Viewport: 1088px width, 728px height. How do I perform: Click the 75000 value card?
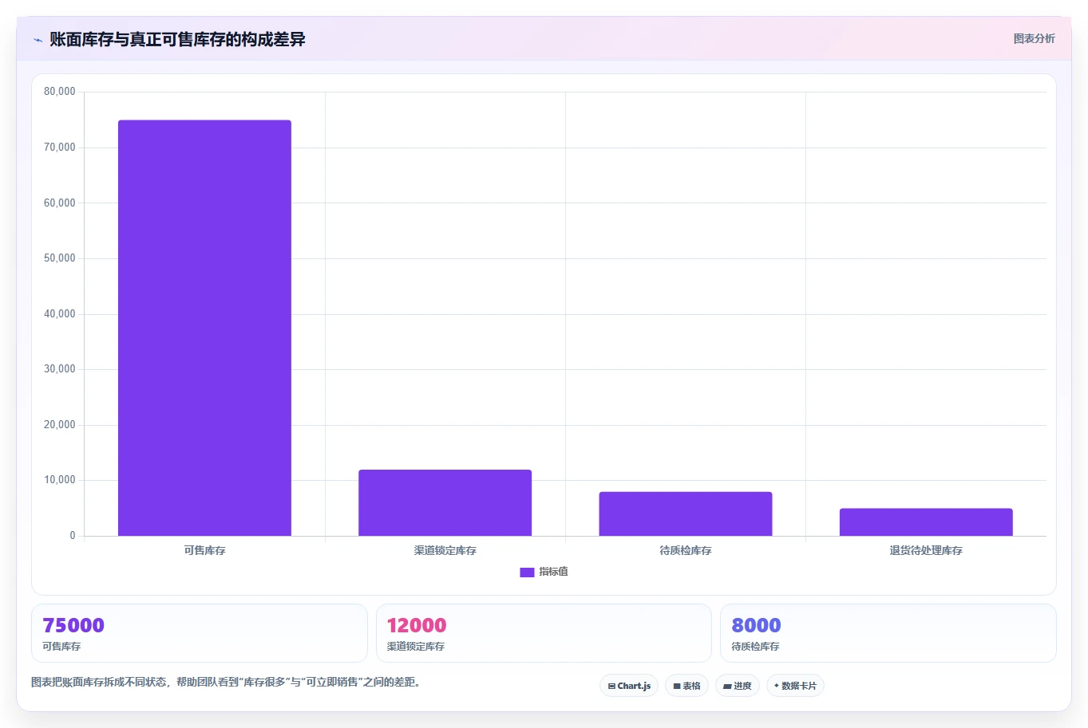coord(200,633)
